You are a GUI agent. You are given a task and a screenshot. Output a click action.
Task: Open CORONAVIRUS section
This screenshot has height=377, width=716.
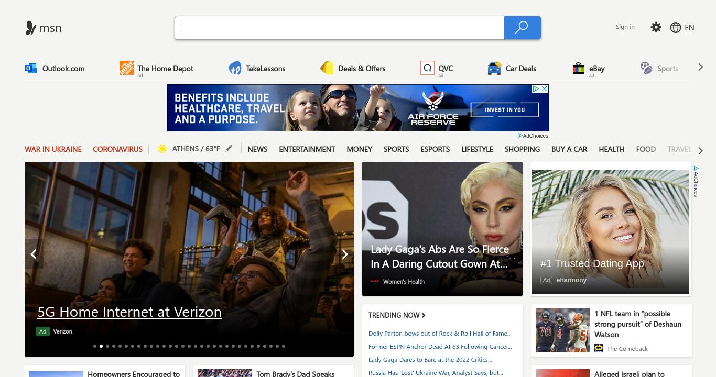point(117,149)
